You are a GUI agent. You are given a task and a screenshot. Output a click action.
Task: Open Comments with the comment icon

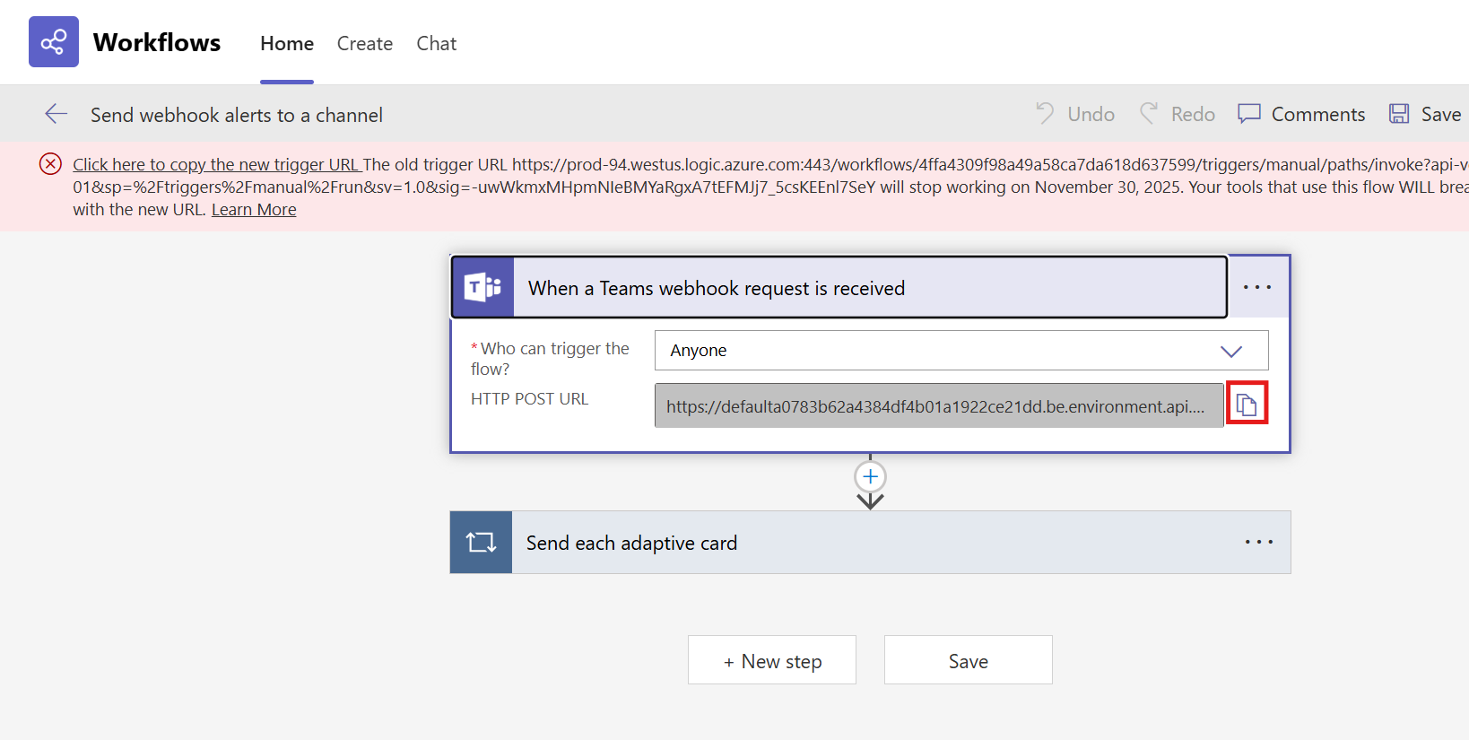tap(1248, 113)
